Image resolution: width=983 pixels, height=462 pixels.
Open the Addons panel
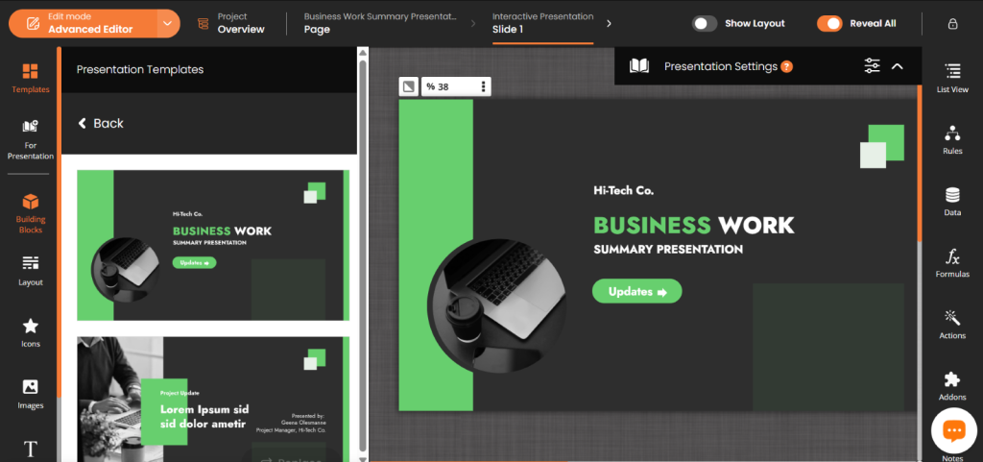[952, 385]
